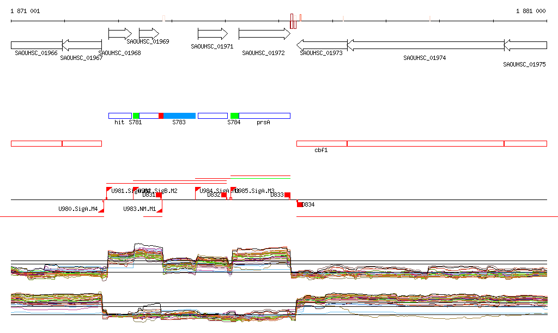Click the cbf1 label text
This screenshot has height=333, width=558.
coord(321,150)
